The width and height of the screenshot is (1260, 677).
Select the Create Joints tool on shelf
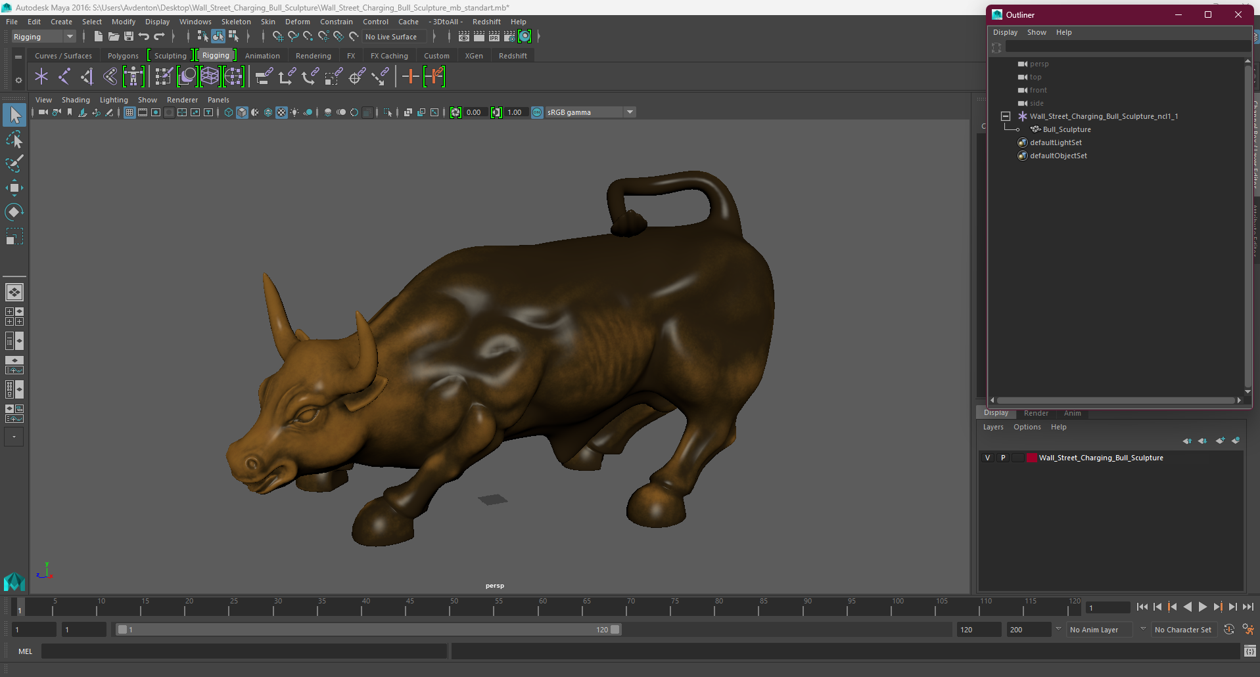64,77
